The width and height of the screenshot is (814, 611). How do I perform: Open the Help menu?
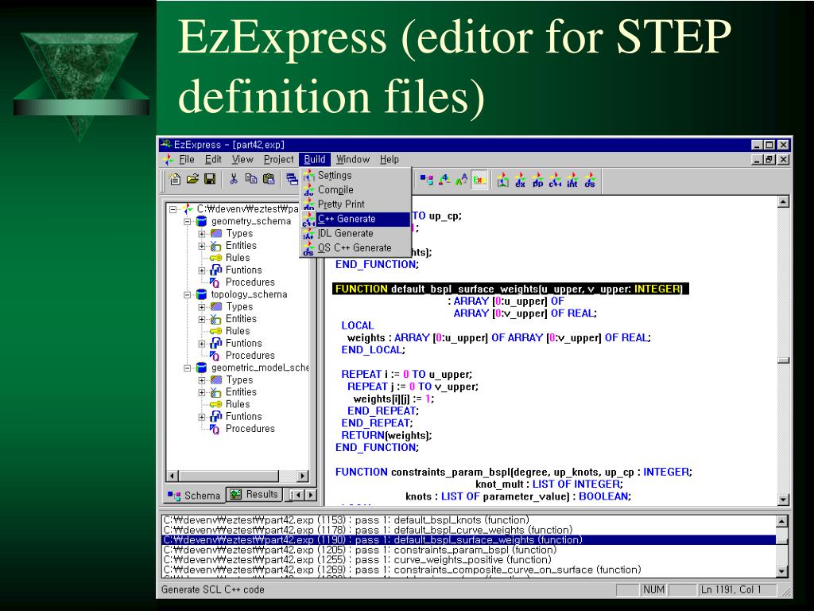tap(390, 159)
